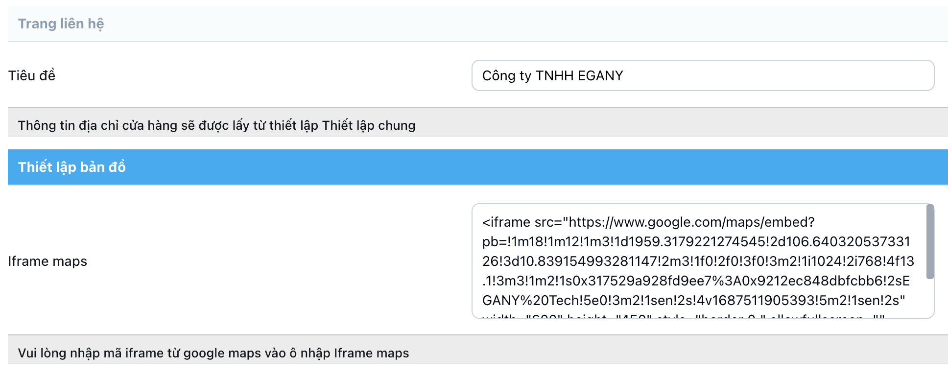The width and height of the screenshot is (948, 377).
Task: Click the "Vui lòng nhập mã iframe" hint text
Action: (x=213, y=353)
